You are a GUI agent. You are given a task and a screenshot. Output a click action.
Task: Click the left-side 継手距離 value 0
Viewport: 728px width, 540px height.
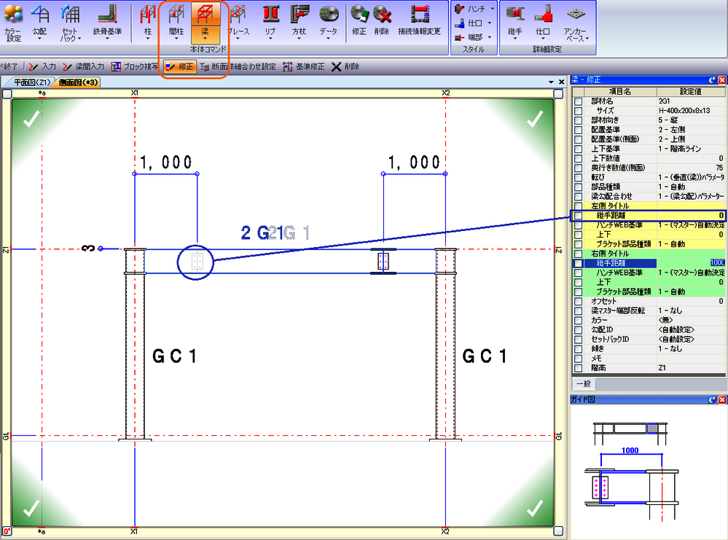(692, 216)
